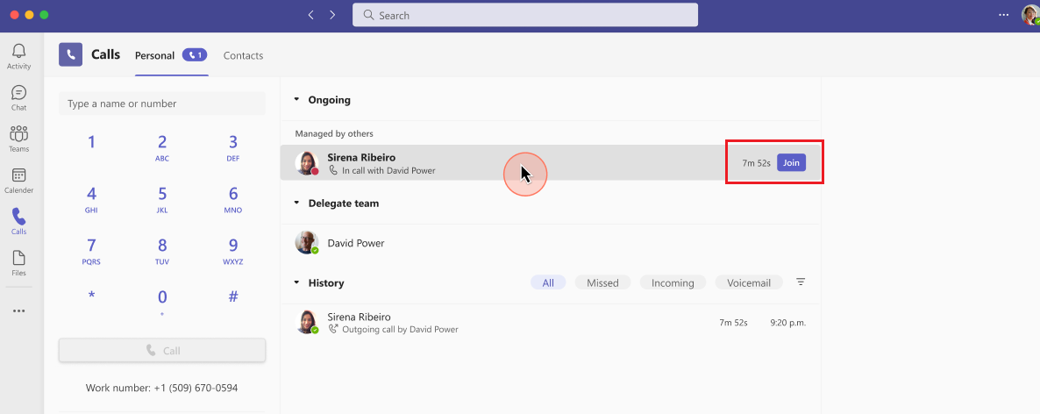Tap the hash key on dial pad
The image size is (1040, 414).
pos(232,296)
